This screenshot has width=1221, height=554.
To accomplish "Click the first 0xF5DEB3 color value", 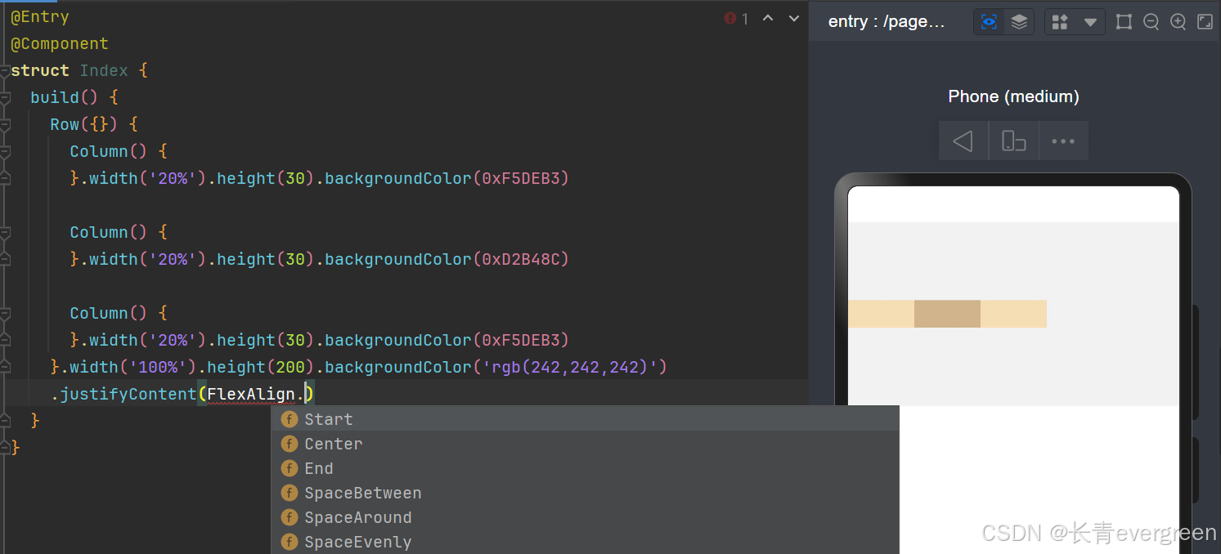I will [x=520, y=178].
